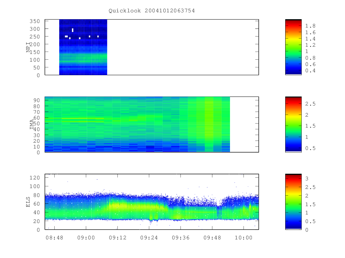Viewport: 345px width, 258px height.
Task: Click the 3 value on ELS color bar
Action: pos(307,179)
